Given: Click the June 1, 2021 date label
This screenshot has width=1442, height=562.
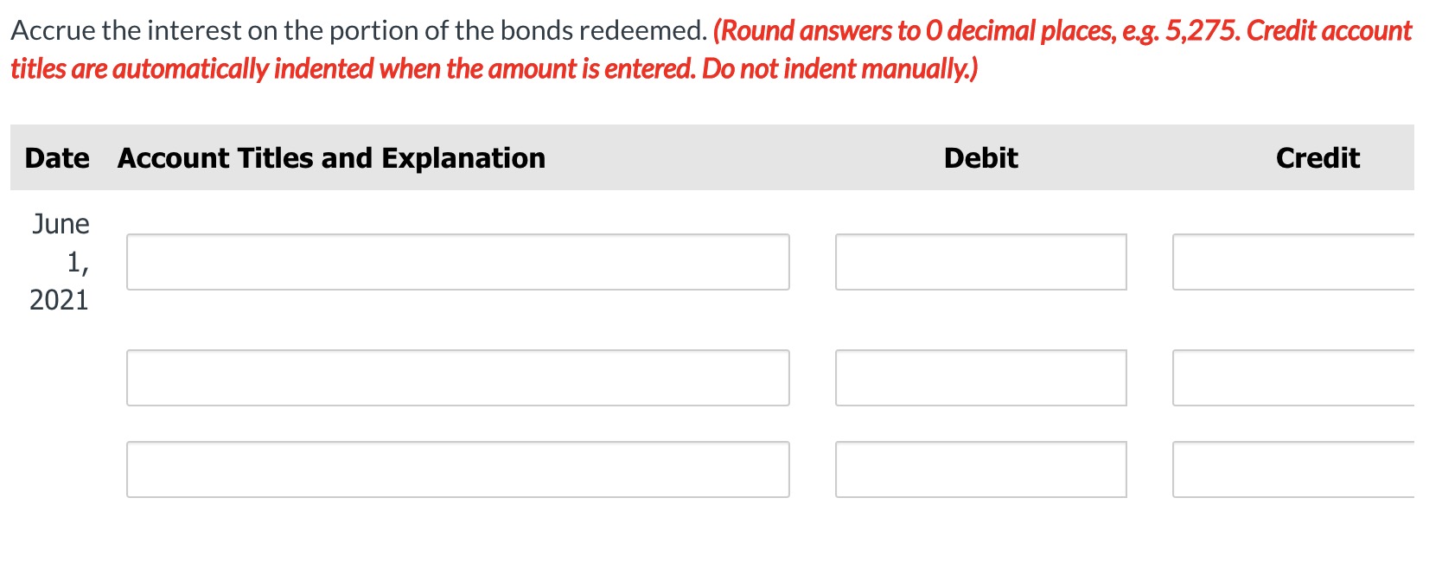Looking at the screenshot, I should [x=60, y=261].
